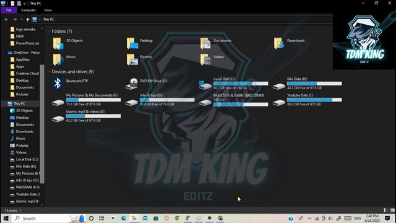Select PAKISTANI & INDIN AND OTHER VID (H:) drive
Viewport: 396px width, 223px height.
[234, 100]
